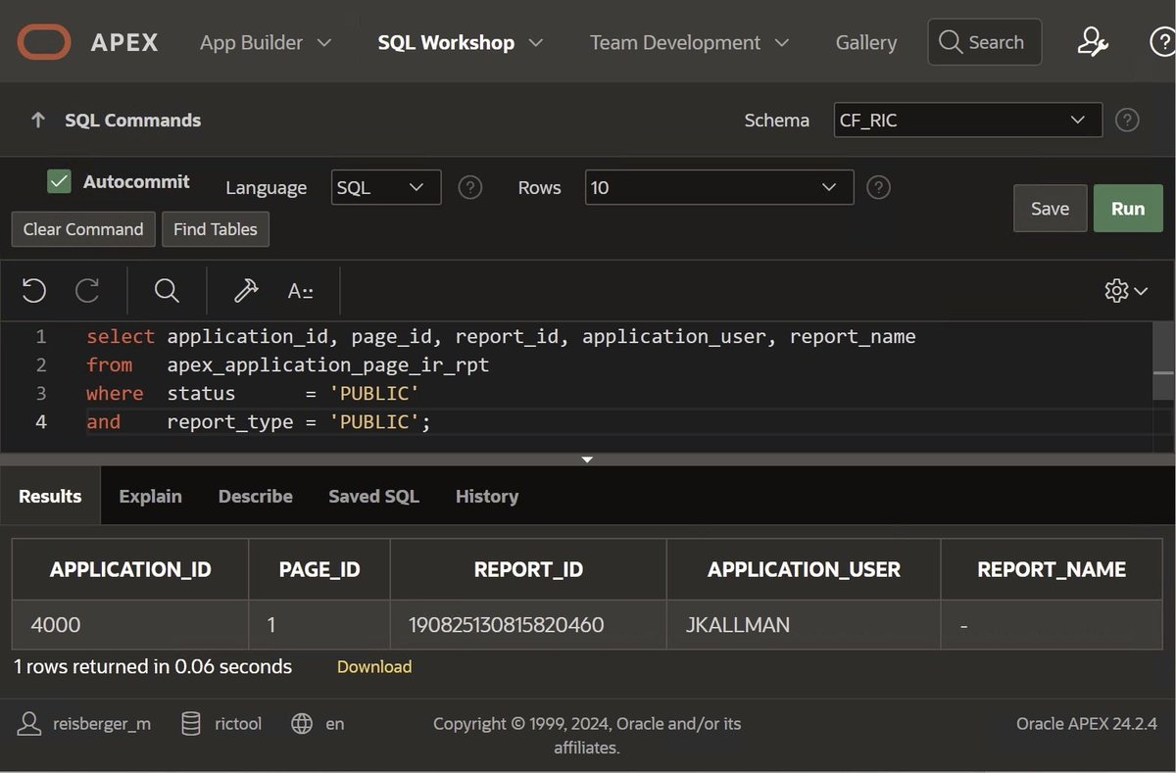
Task: Click the SQL Commands breadcrumb title
Action: (x=133, y=121)
